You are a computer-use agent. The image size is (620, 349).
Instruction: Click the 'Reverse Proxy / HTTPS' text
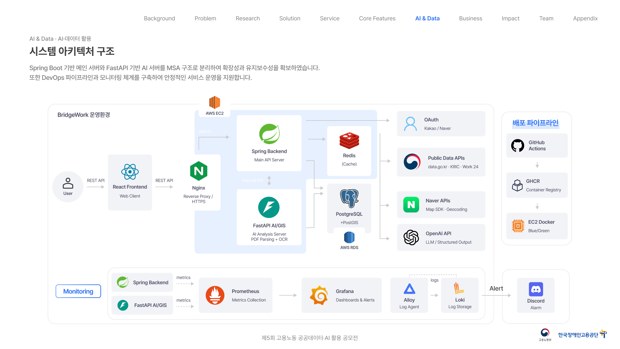point(198,199)
